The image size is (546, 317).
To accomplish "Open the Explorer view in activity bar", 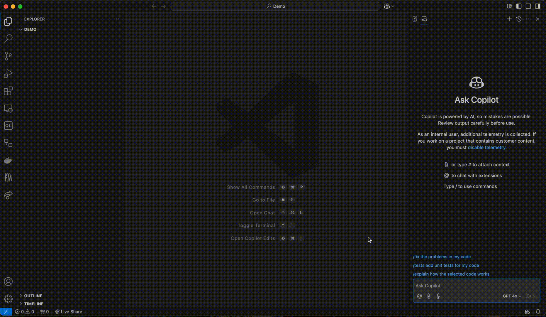I will 8,21.
